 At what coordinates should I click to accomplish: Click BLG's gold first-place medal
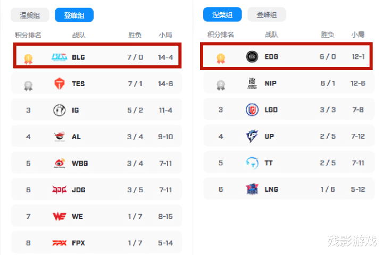[x=28, y=59]
